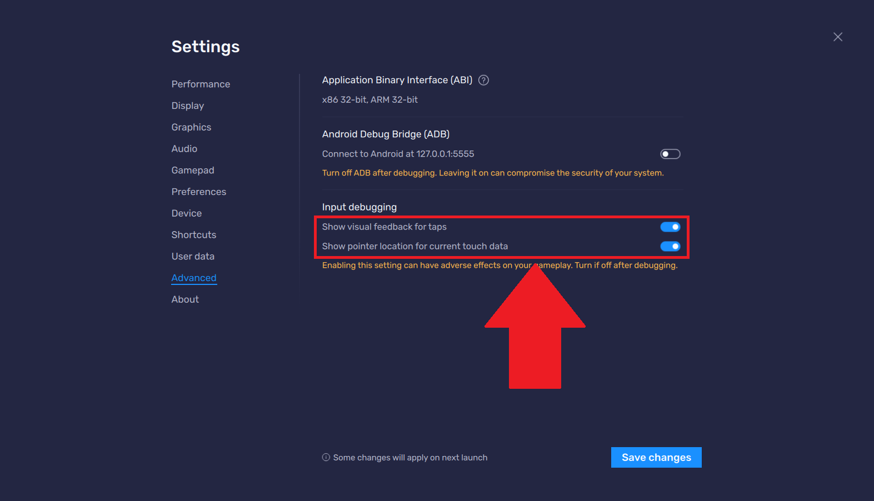The height and width of the screenshot is (501, 874).
Task: Click the 'Some changes will apply on next launch' note
Action: click(411, 458)
